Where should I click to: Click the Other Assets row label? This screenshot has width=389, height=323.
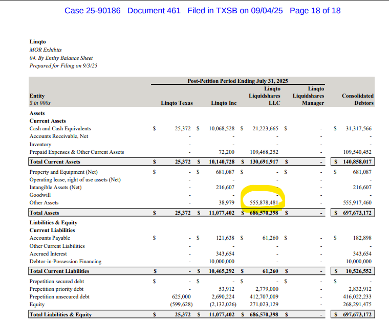tap(44, 202)
